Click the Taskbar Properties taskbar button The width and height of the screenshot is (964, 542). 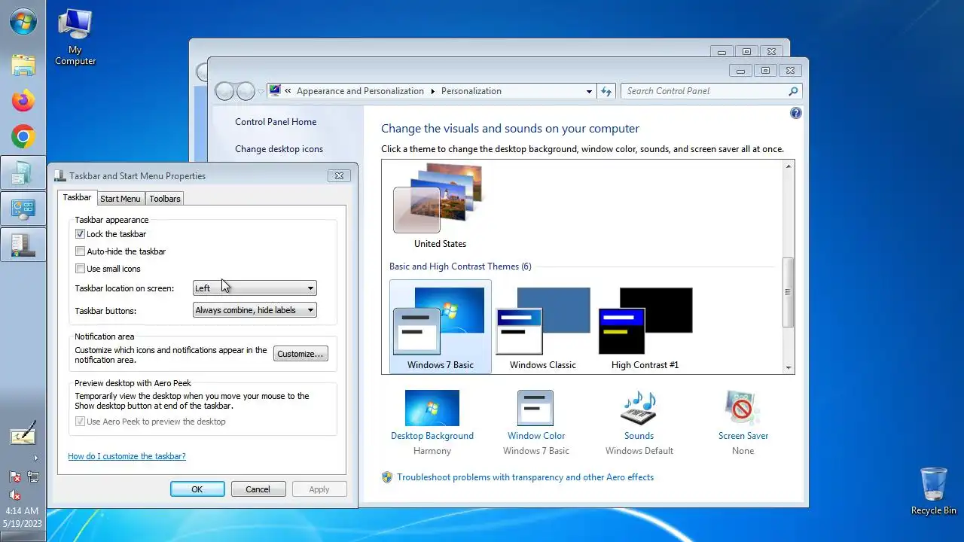(23, 245)
